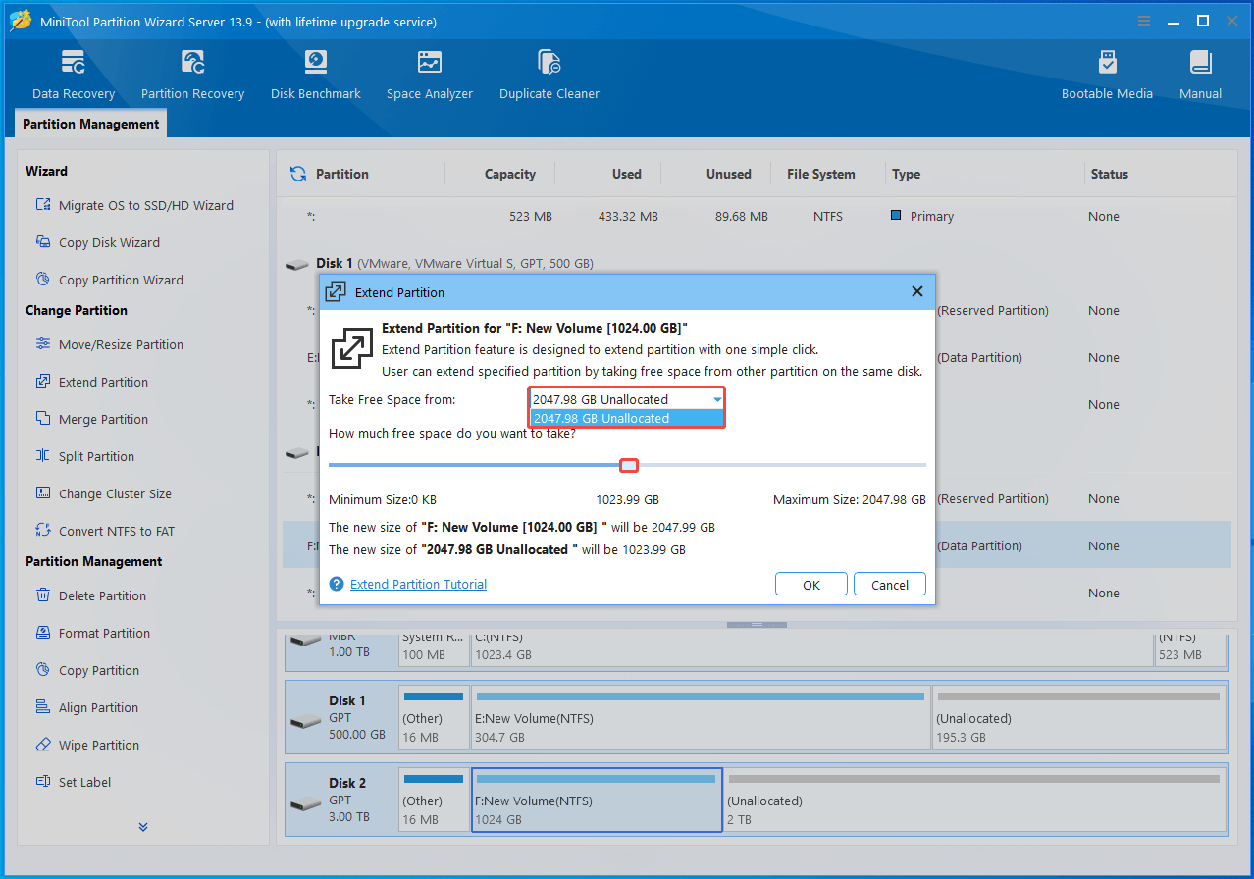This screenshot has width=1254, height=879.
Task: Cancel the Extend Partition dialog
Action: pos(889,584)
